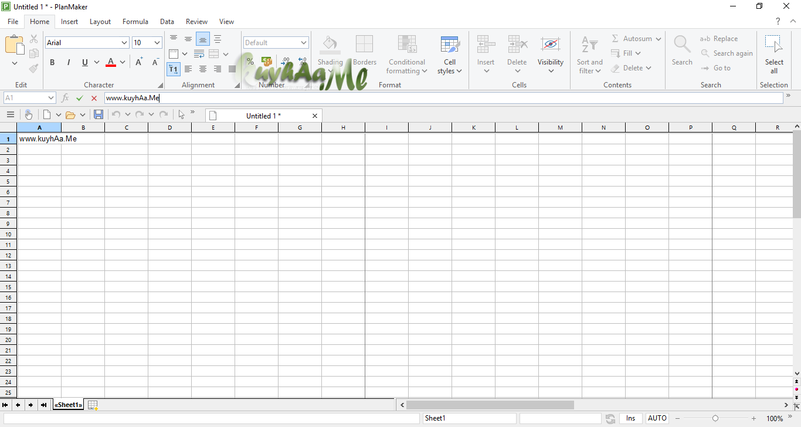Toggle touch mode hand icon
The width and height of the screenshot is (801, 427).
click(28, 115)
